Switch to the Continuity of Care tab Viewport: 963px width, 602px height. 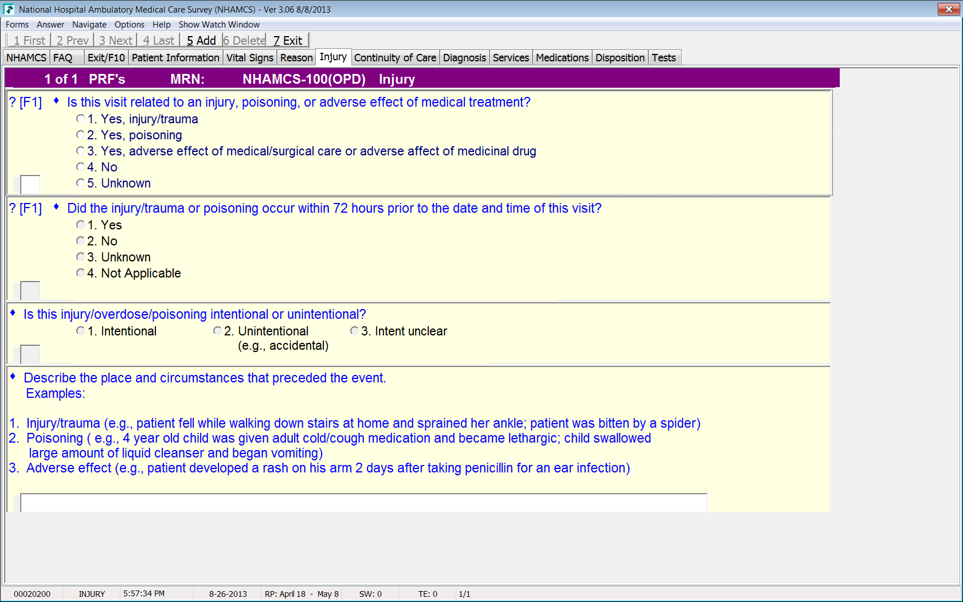click(395, 58)
